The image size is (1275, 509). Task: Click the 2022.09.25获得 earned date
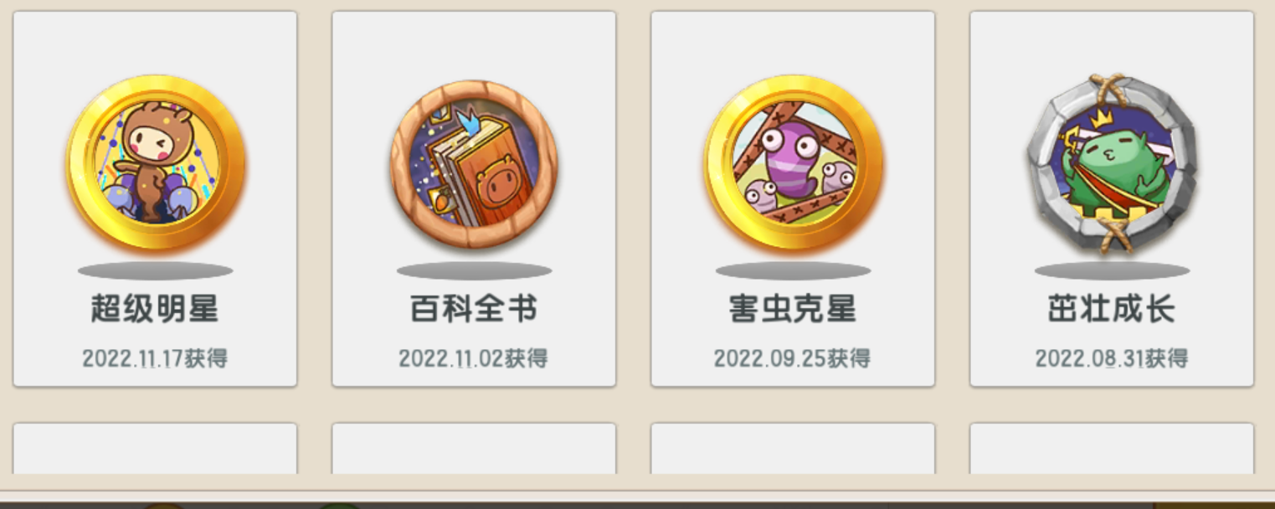[793, 358]
